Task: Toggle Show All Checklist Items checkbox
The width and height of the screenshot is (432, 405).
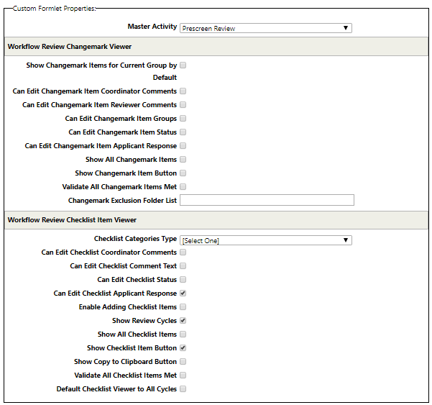Action: coord(183,335)
